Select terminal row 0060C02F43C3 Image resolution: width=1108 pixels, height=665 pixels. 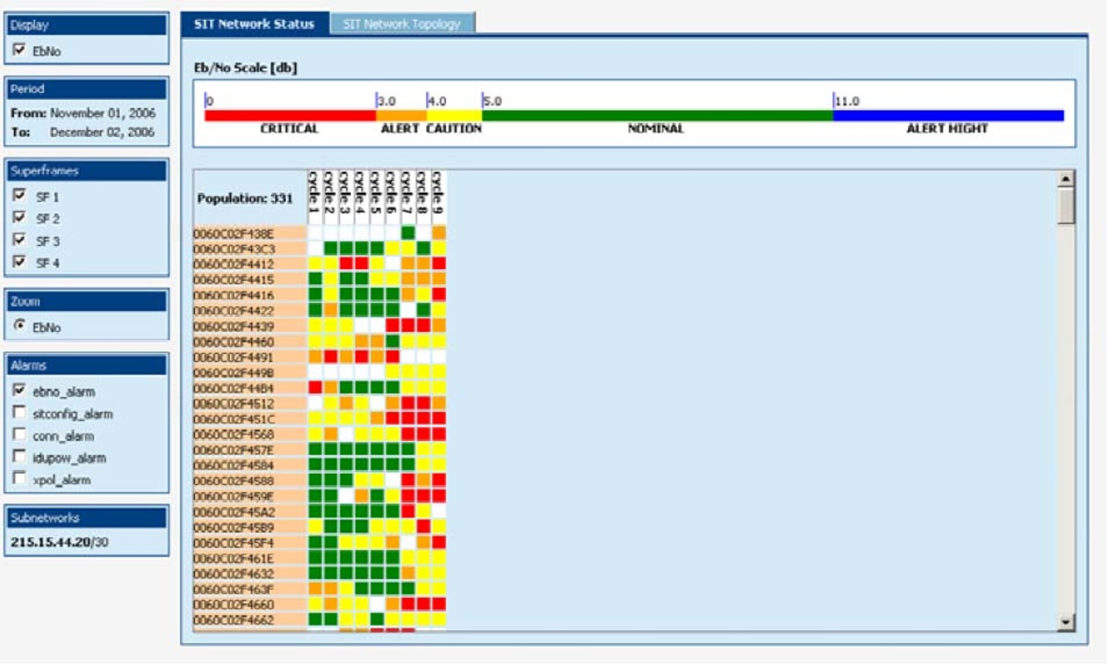(x=249, y=249)
